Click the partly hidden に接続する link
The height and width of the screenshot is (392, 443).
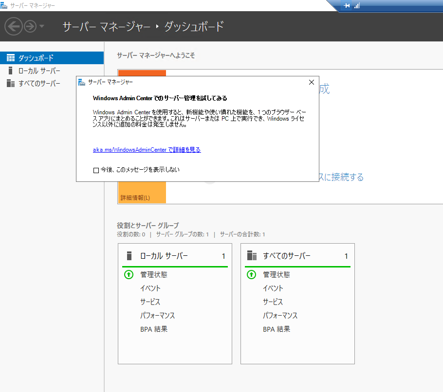pos(341,177)
